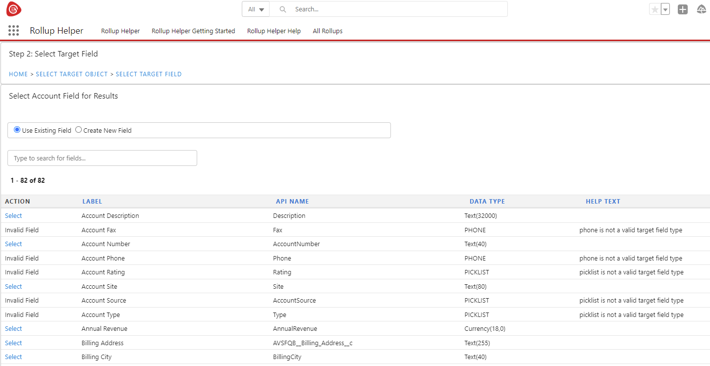Click the magnifying glass search icon

tap(283, 9)
